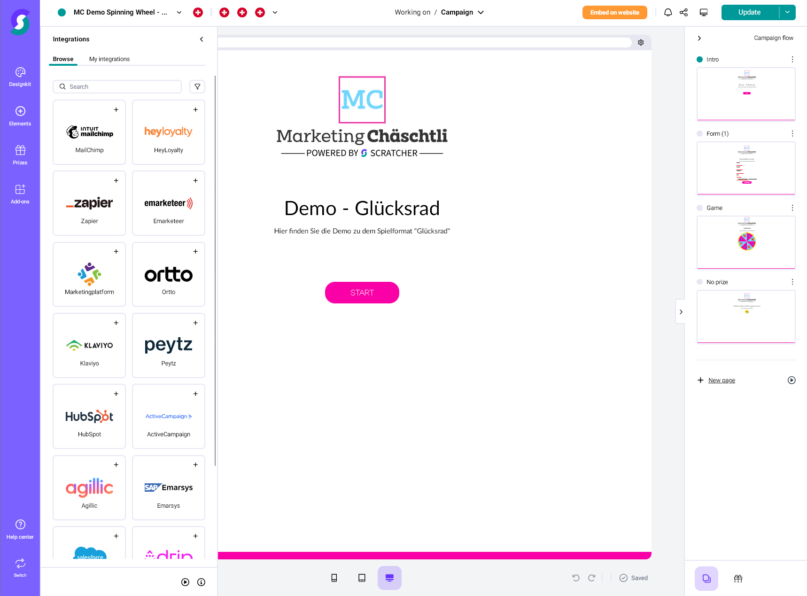This screenshot has height=596, width=807.
Task: Select the Game page thumbnail
Action: (745, 242)
